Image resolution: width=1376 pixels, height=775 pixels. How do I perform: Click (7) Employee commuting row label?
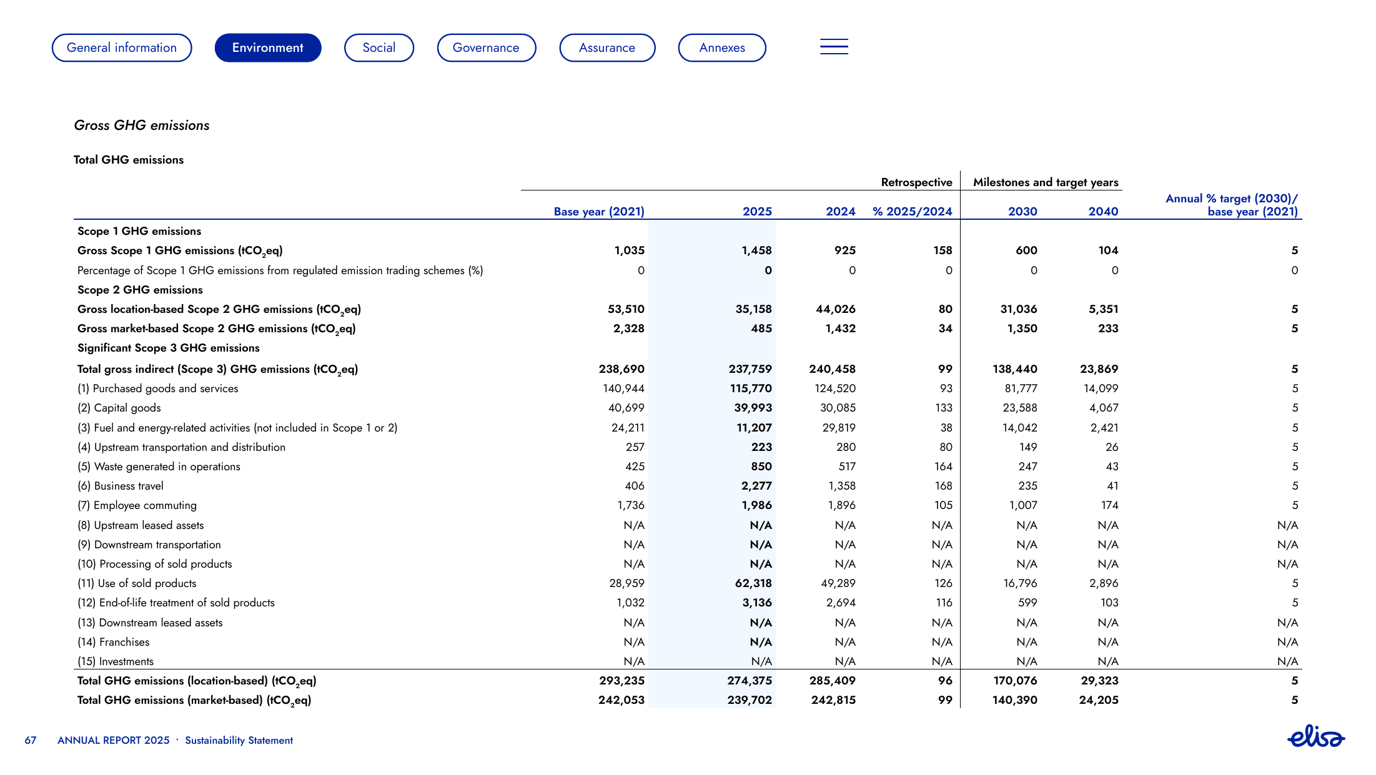137,506
